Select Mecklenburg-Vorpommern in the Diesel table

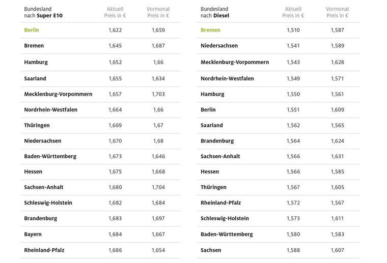coord(235,62)
